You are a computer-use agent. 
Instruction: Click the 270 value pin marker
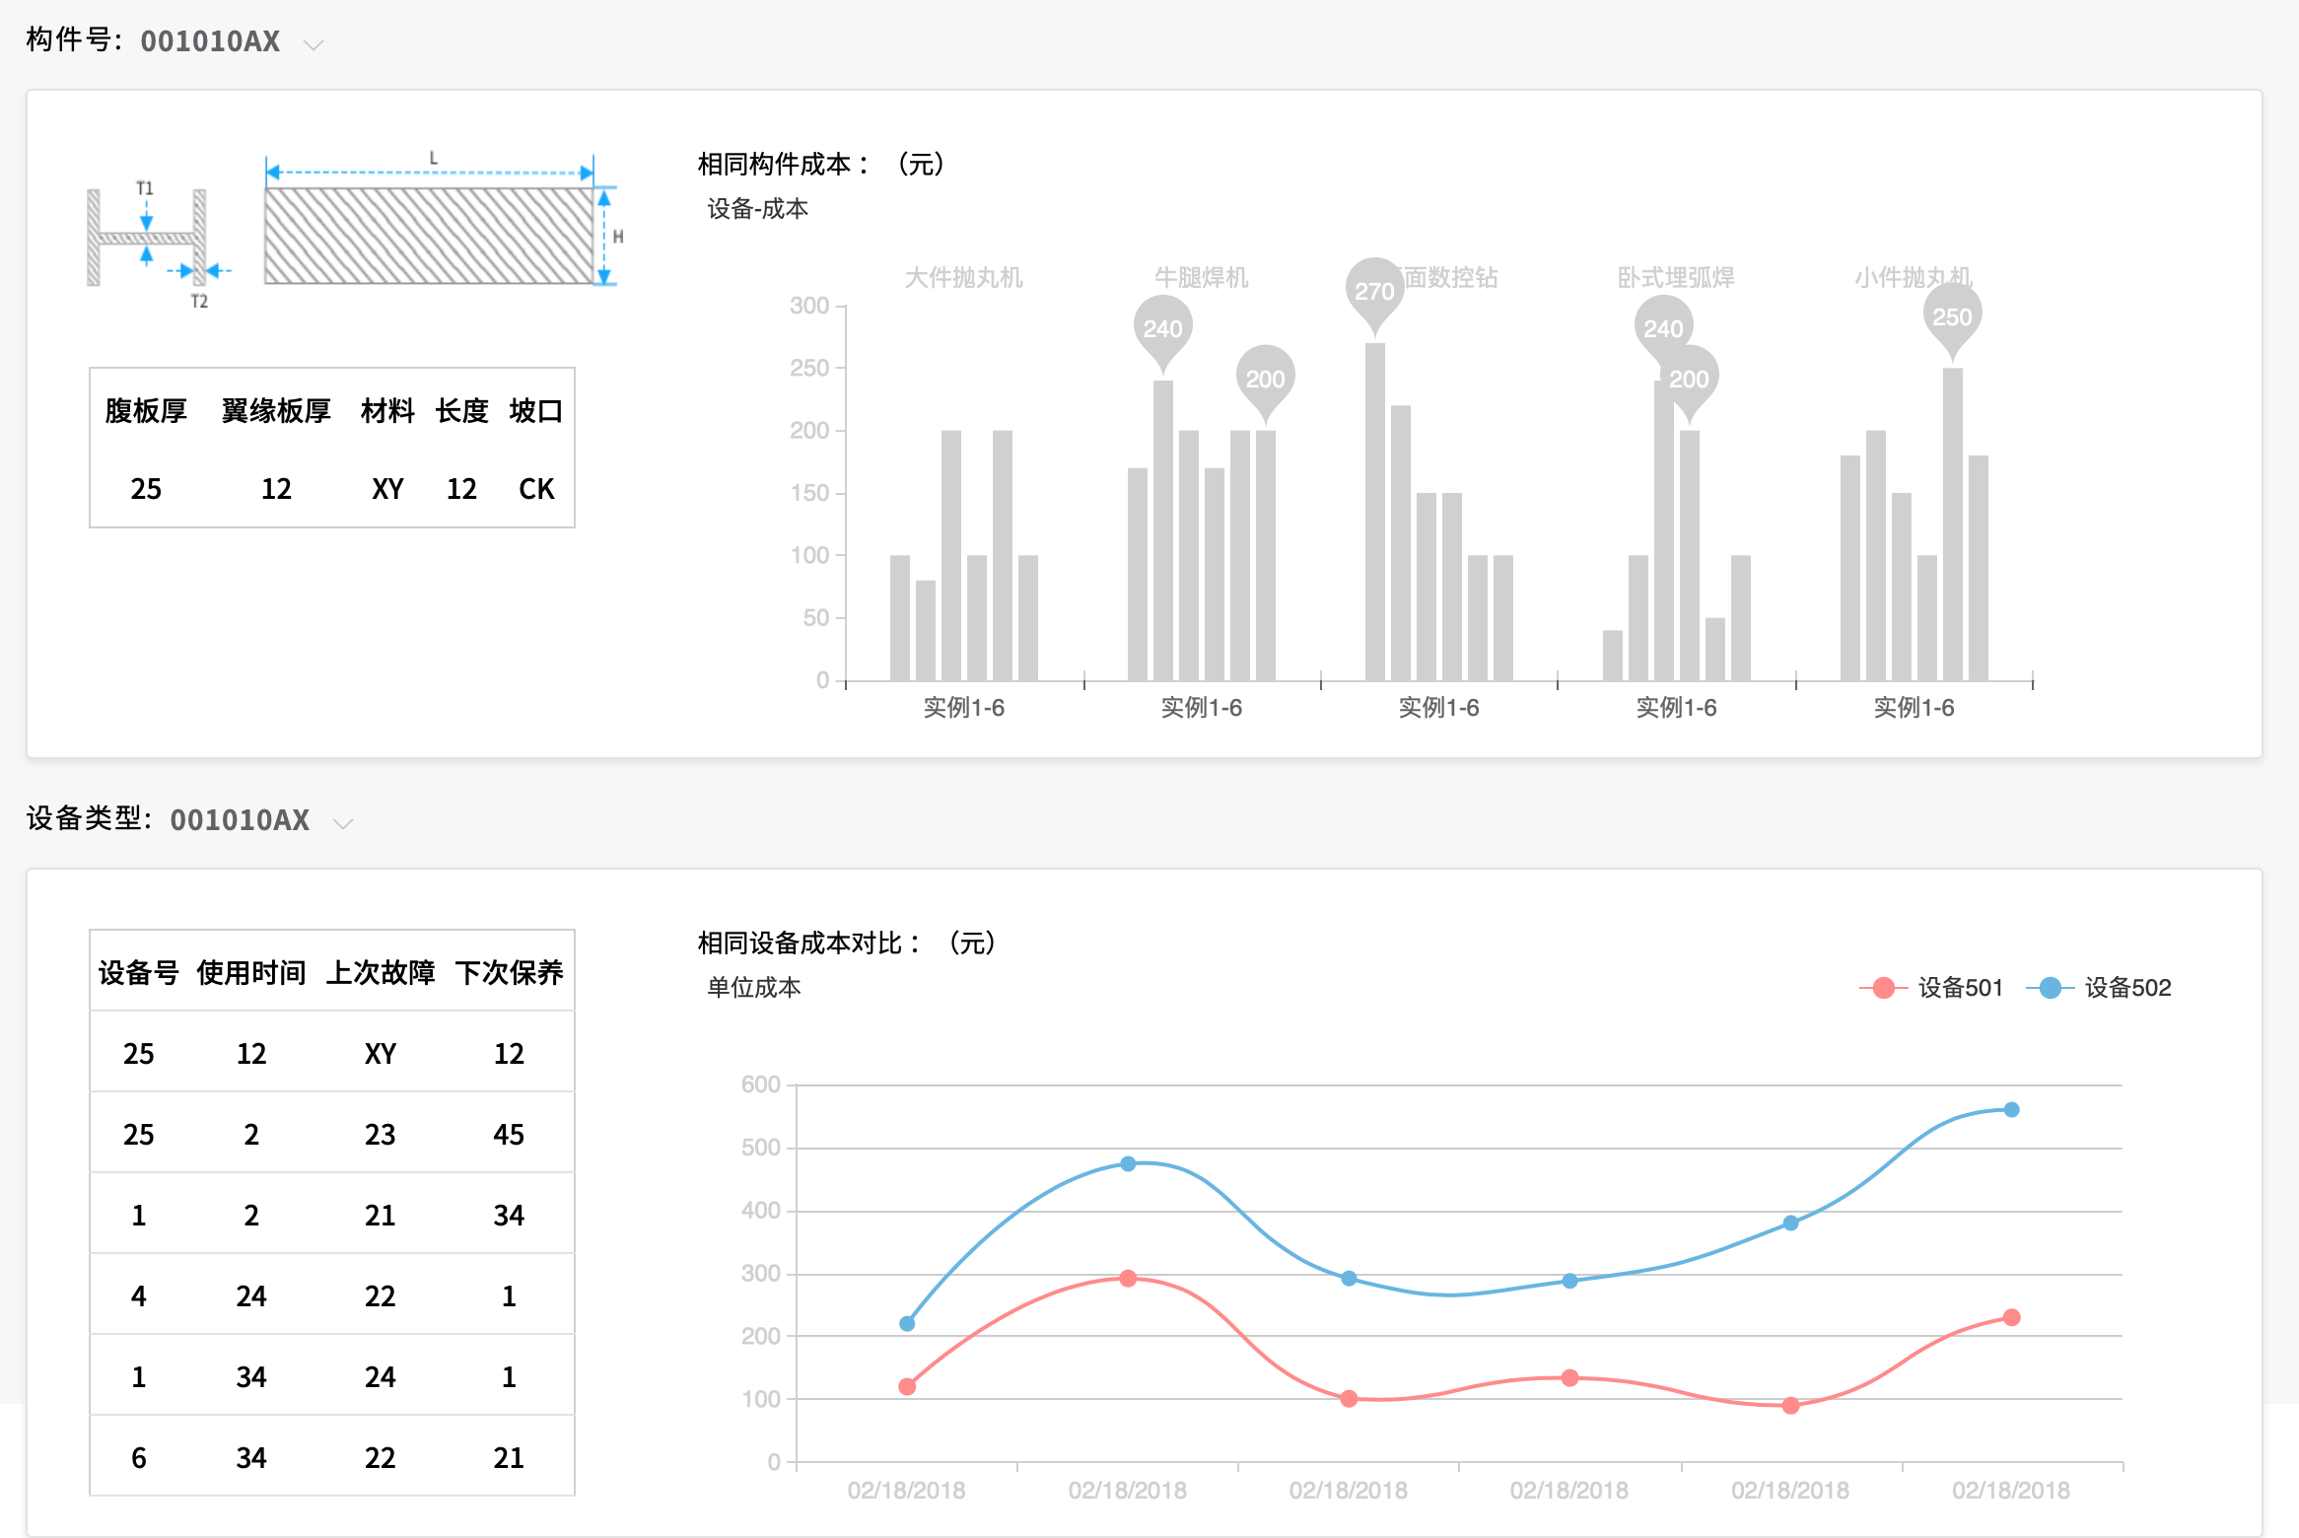click(1374, 290)
